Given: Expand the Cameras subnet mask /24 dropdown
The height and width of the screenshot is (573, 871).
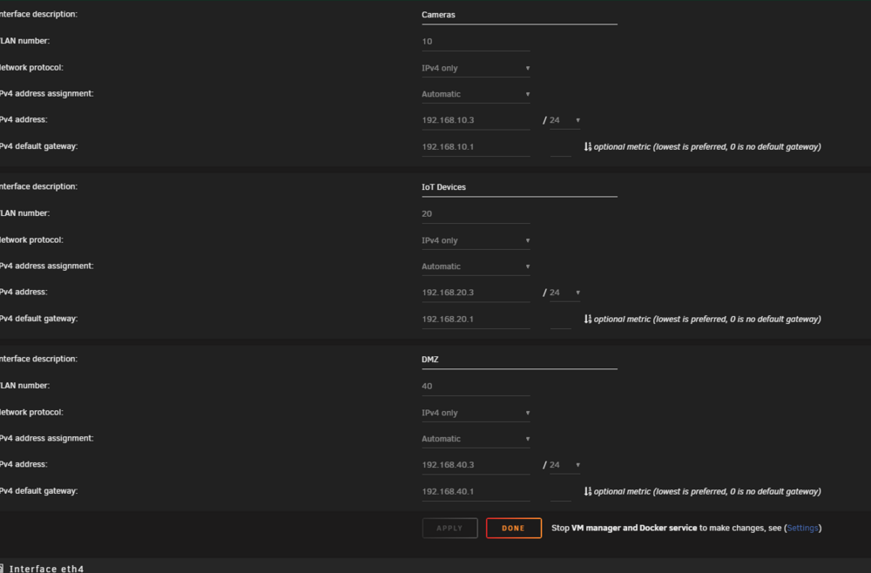Looking at the screenshot, I should point(565,120).
